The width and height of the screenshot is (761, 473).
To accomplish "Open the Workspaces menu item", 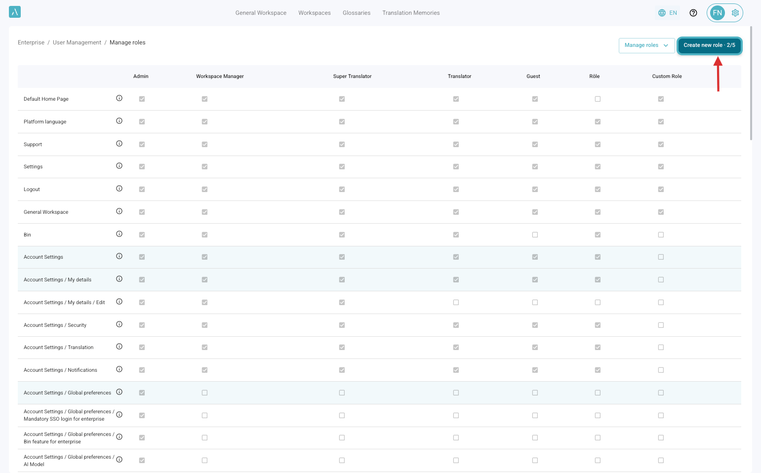I will [x=314, y=13].
